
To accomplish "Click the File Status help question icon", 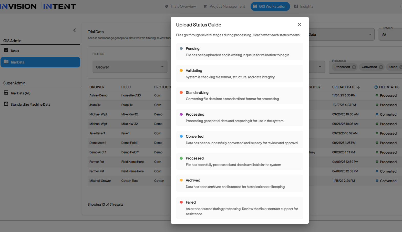I will [x=376, y=87].
